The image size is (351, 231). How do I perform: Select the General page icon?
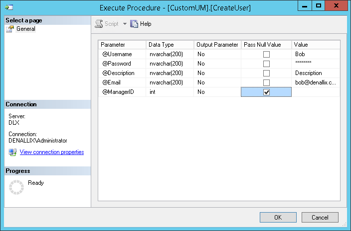9,29
